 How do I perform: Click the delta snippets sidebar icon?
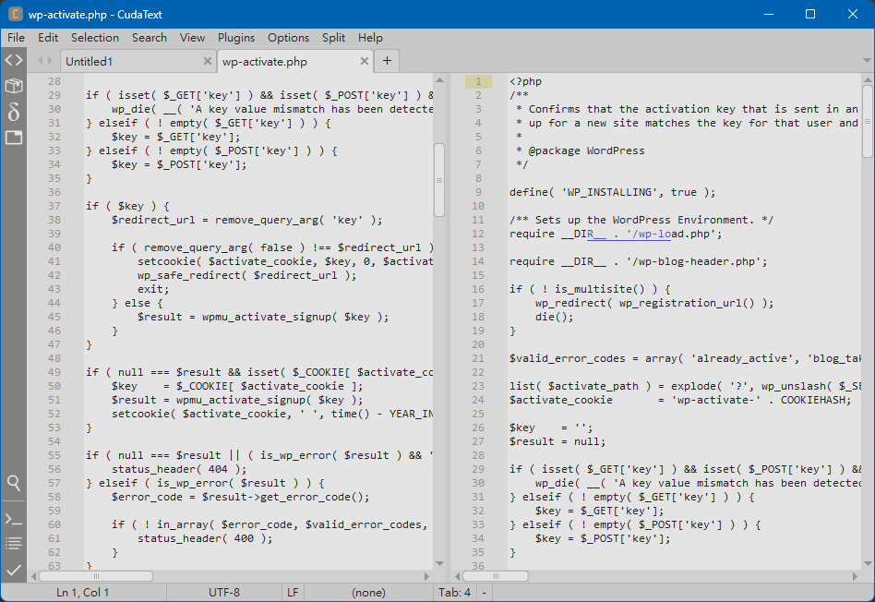(x=13, y=112)
